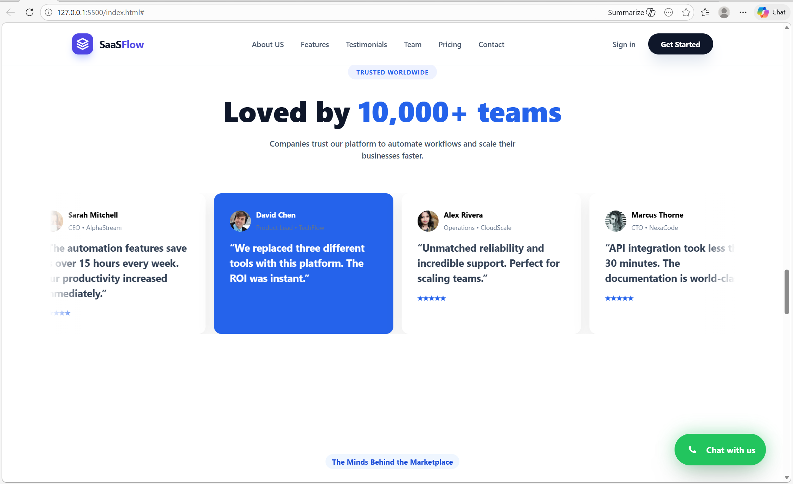The image size is (793, 484).
Task: Open the green Chat with us button
Action: coord(720,450)
